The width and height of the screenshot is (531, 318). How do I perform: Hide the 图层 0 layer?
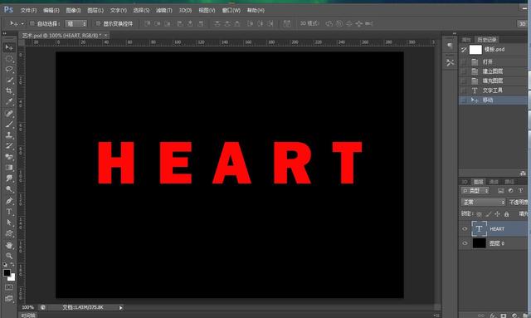465,243
